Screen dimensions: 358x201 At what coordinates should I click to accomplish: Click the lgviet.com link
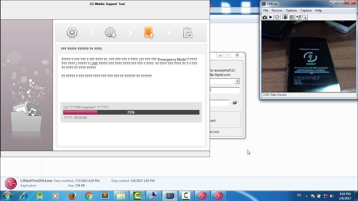(x=220, y=75)
